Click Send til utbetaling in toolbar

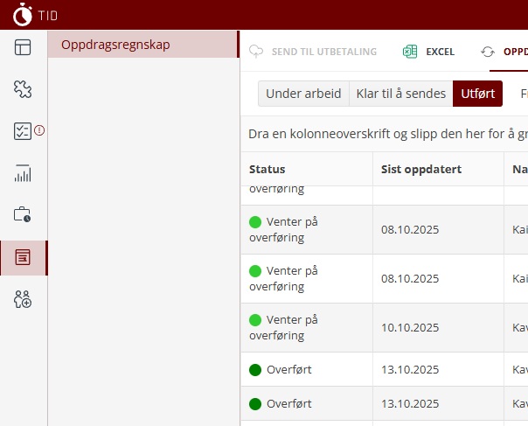tap(313, 52)
